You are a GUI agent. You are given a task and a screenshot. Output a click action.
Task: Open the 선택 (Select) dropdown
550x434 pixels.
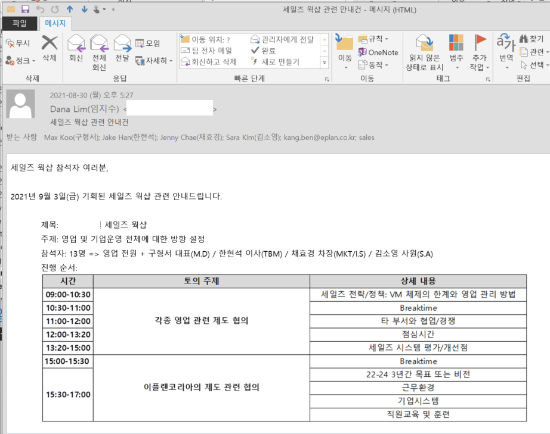[x=534, y=65]
